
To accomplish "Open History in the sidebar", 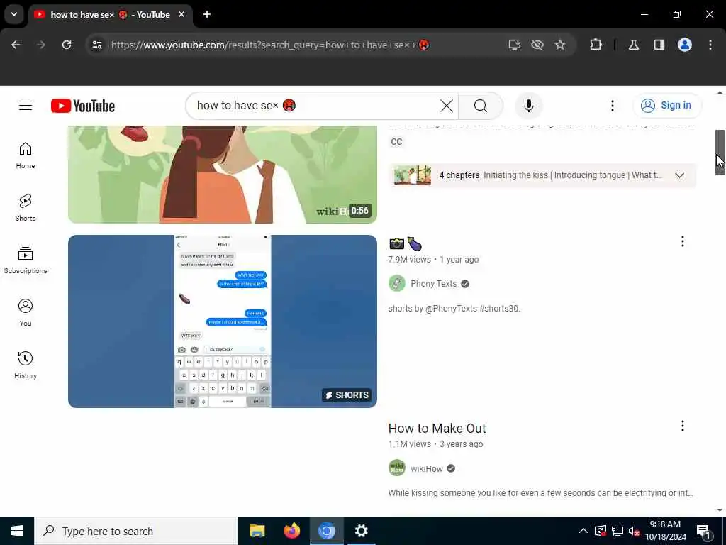I will (26, 365).
